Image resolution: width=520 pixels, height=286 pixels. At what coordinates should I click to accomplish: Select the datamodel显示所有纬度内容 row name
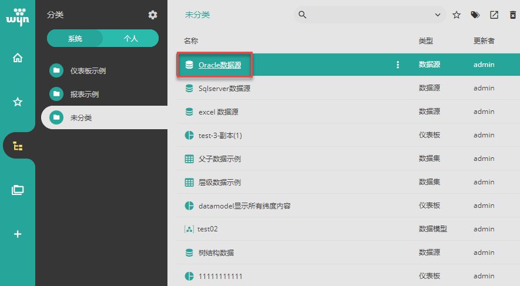[244, 206]
